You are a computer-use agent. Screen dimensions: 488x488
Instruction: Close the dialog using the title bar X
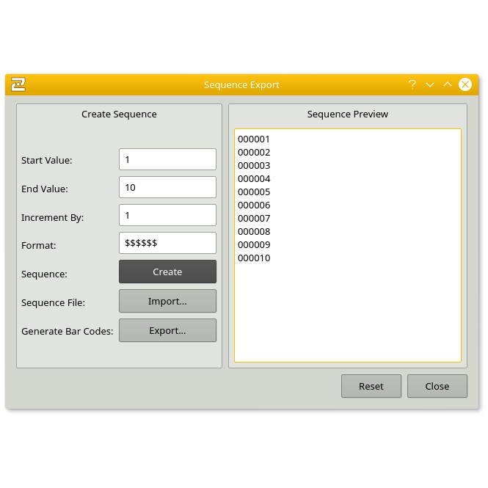click(x=465, y=84)
